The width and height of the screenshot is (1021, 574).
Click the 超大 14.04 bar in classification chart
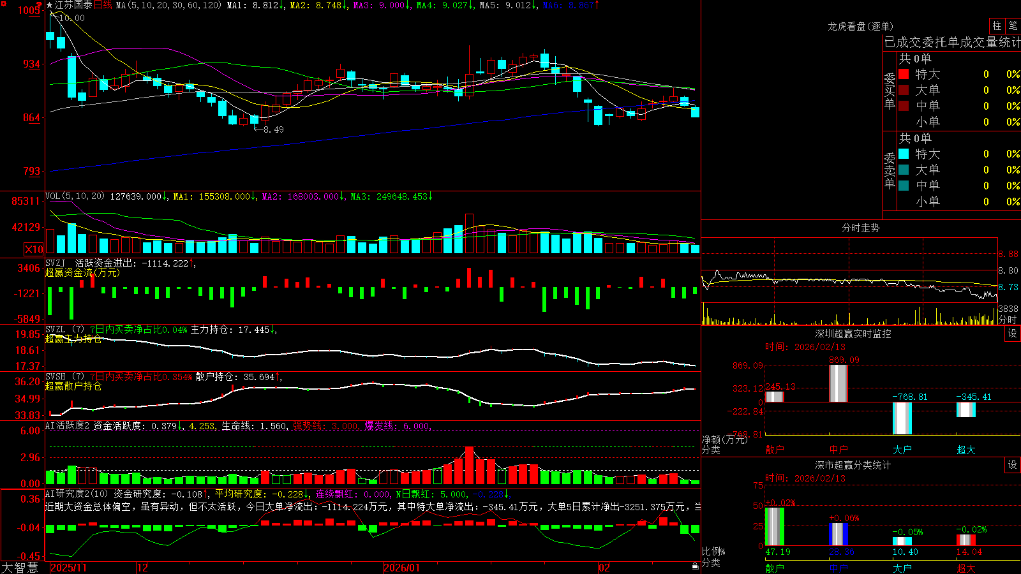click(x=966, y=540)
